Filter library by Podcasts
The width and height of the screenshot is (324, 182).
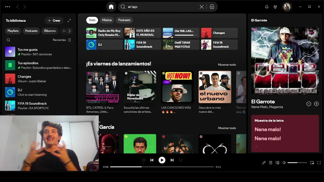coord(31,31)
